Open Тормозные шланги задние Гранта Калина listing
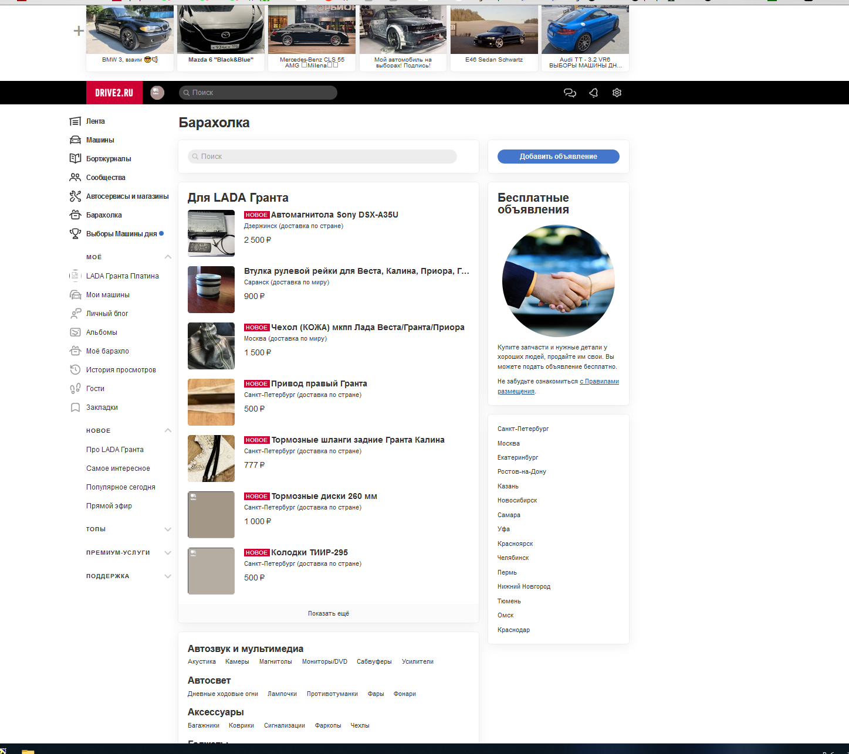Screen dimensions: 849x754 pyautogui.click(x=358, y=440)
